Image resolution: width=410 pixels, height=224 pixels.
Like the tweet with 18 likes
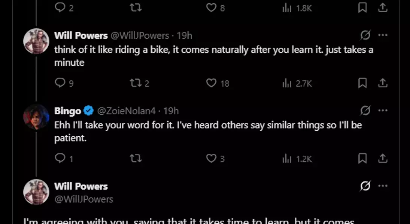pyautogui.click(x=212, y=83)
